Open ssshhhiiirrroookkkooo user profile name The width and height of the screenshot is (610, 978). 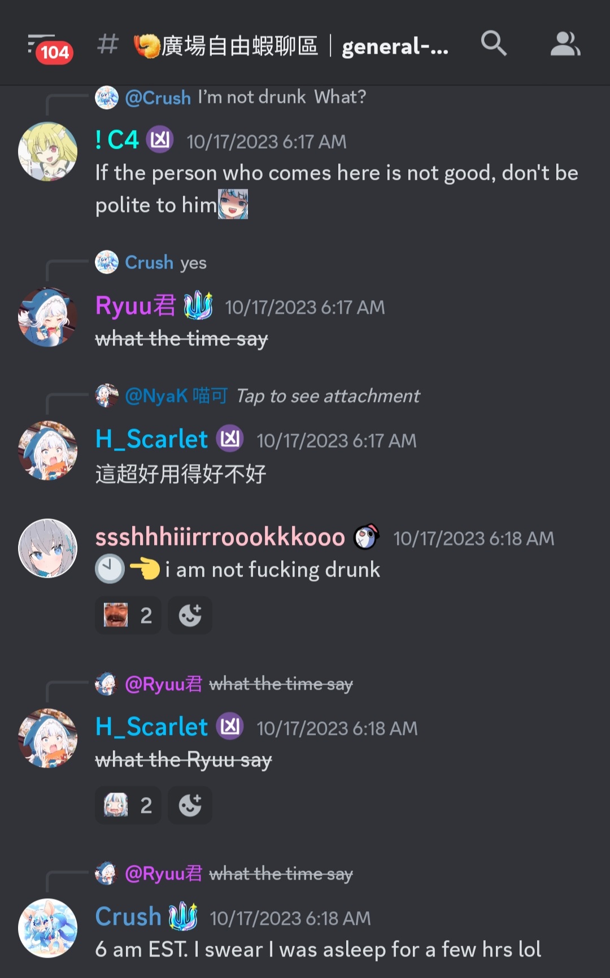pos(220,537)
